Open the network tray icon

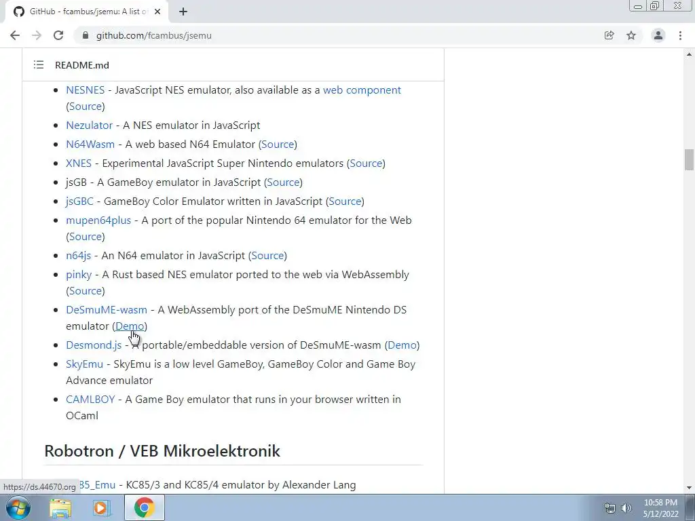point(610,508)
